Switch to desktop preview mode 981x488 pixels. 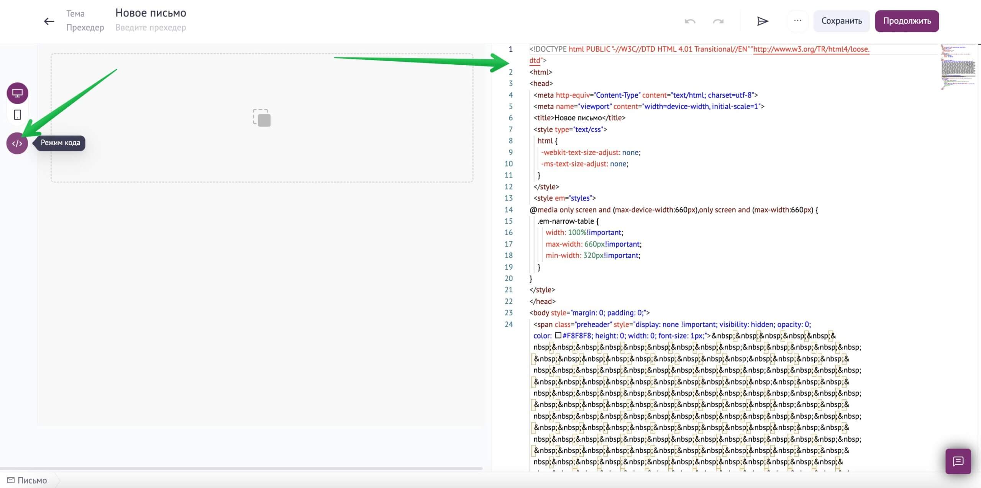pos(18,93)
